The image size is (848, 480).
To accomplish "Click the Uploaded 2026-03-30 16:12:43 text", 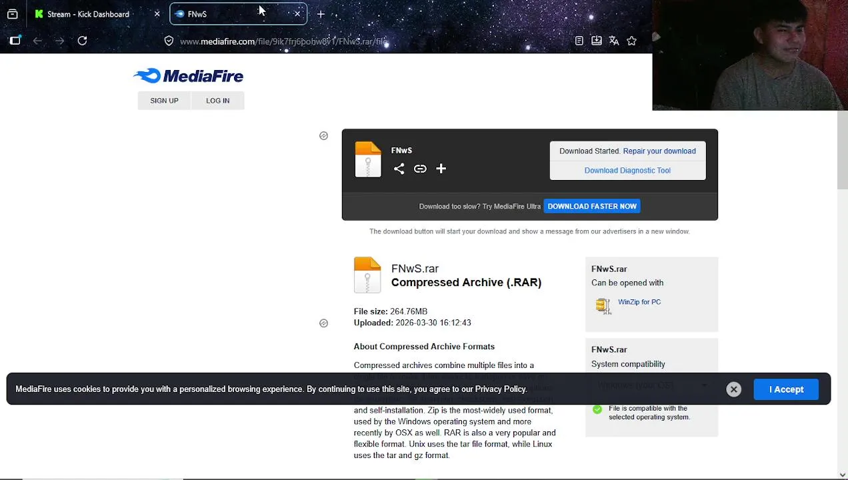I will coord(413,323).
